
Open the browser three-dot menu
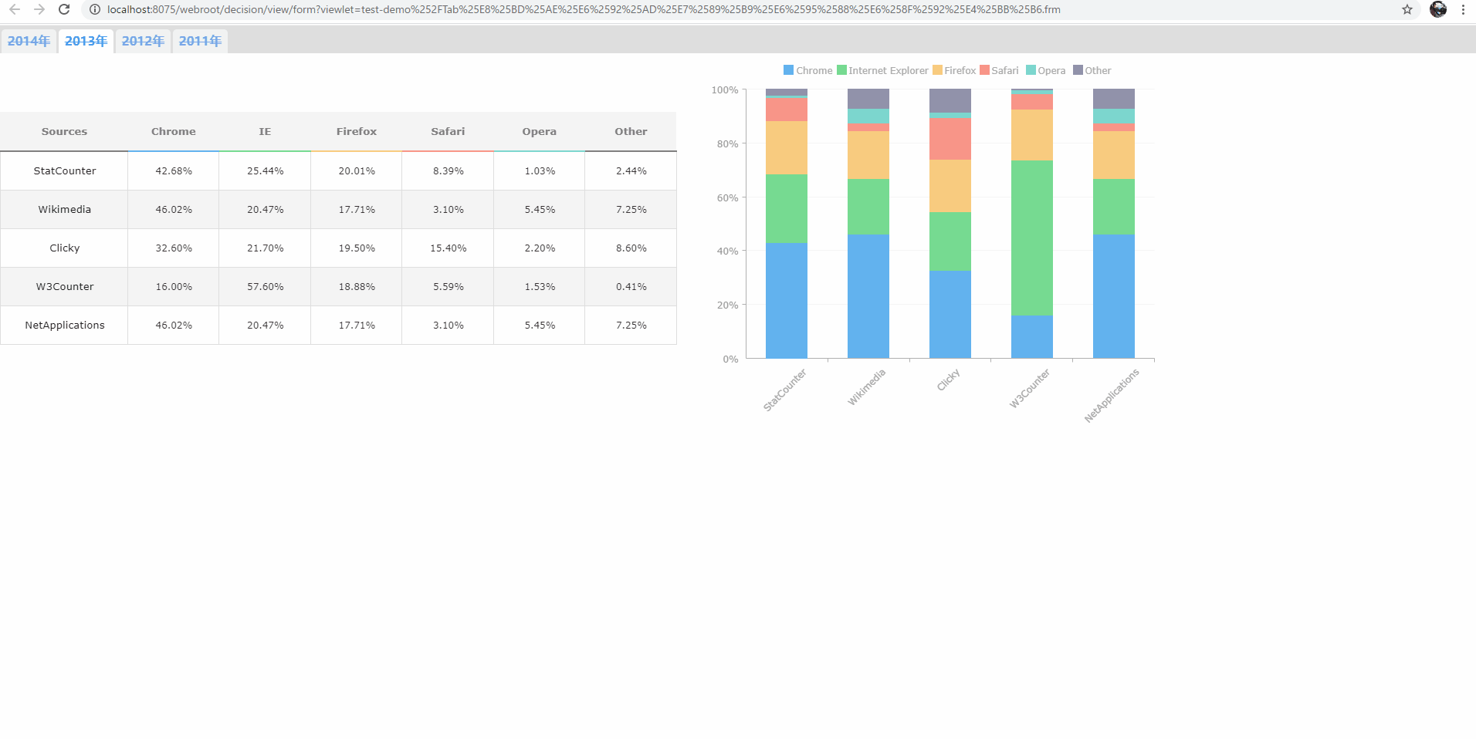pos(1463,9)
